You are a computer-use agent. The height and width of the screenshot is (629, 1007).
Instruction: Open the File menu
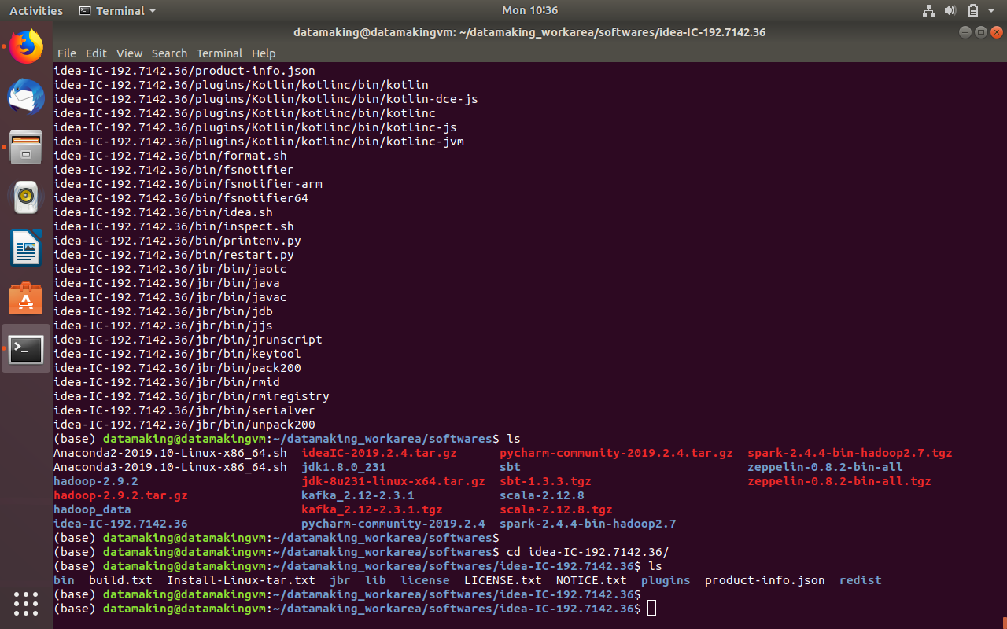(x=67, y=53)
